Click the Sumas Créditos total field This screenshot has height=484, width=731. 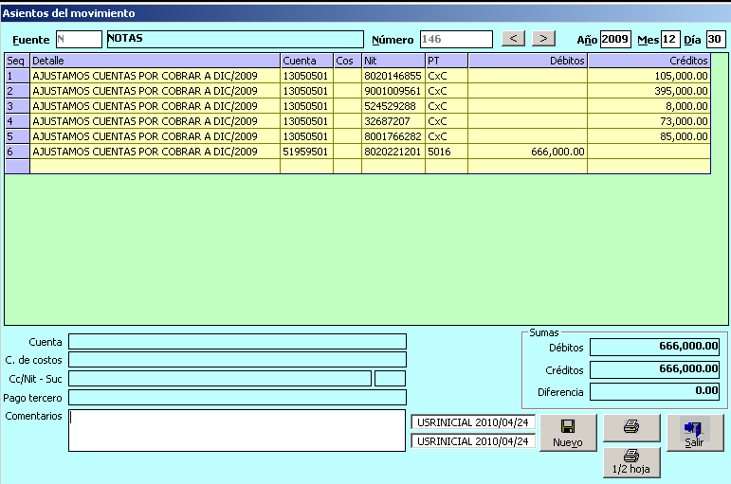click(x=654, y=369)
